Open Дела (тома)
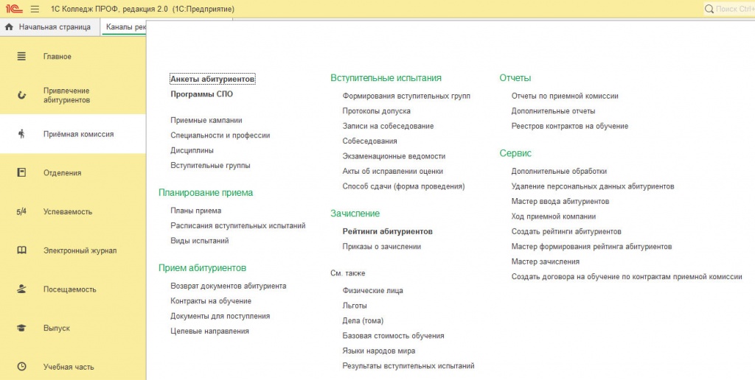Screen dimensions: 755x380 363,321
